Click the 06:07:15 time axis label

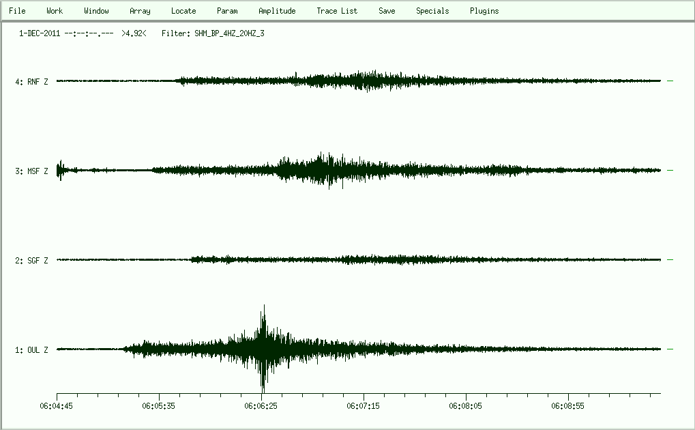[364, 405]
